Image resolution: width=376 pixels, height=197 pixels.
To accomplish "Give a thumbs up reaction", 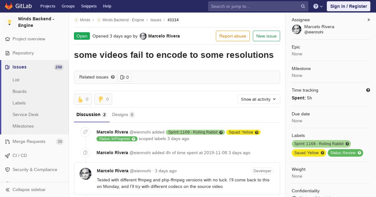I will point(83,99).
